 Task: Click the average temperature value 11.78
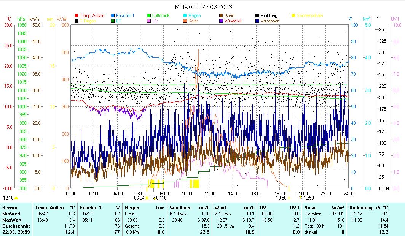(70, 226)
